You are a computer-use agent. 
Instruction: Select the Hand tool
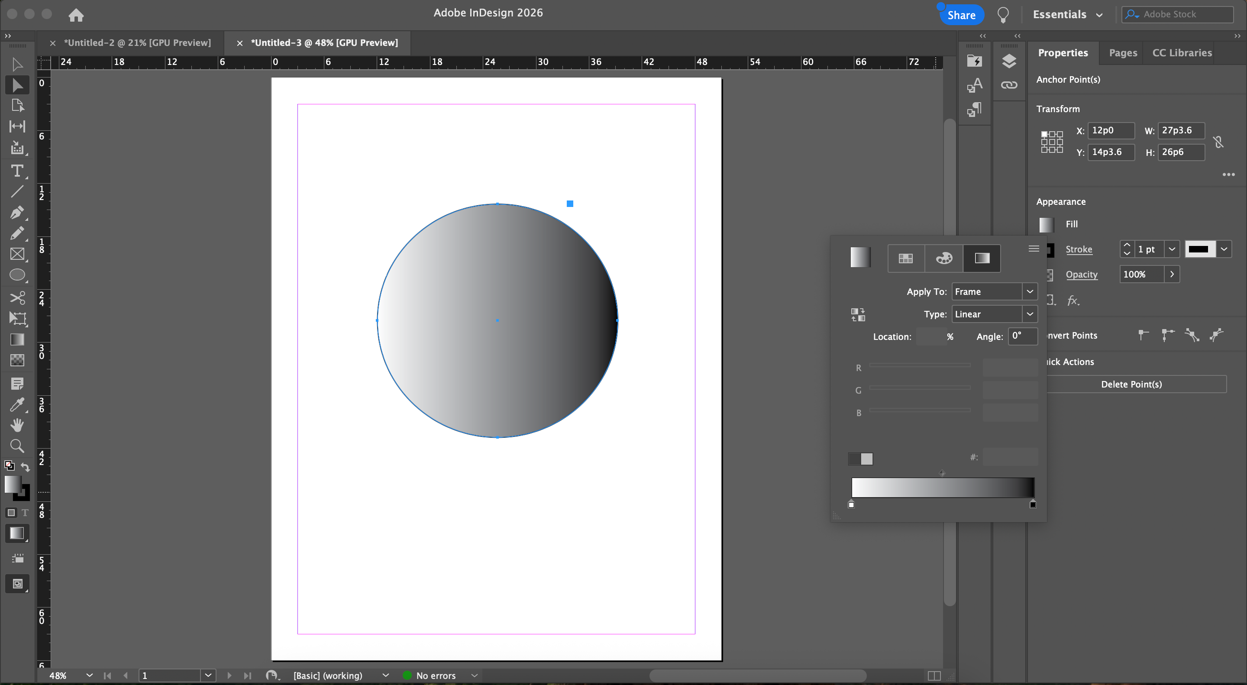17,425
